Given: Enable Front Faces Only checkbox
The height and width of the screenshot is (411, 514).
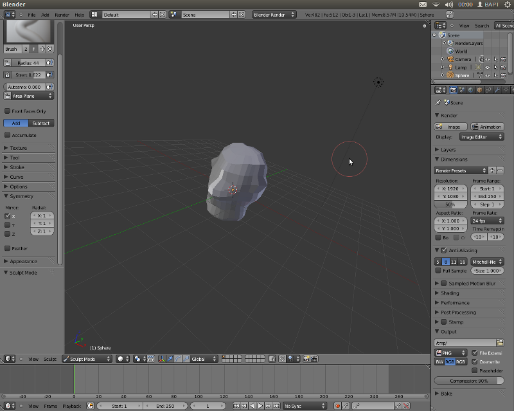Looking at the screenshot, I should [8, 111].
